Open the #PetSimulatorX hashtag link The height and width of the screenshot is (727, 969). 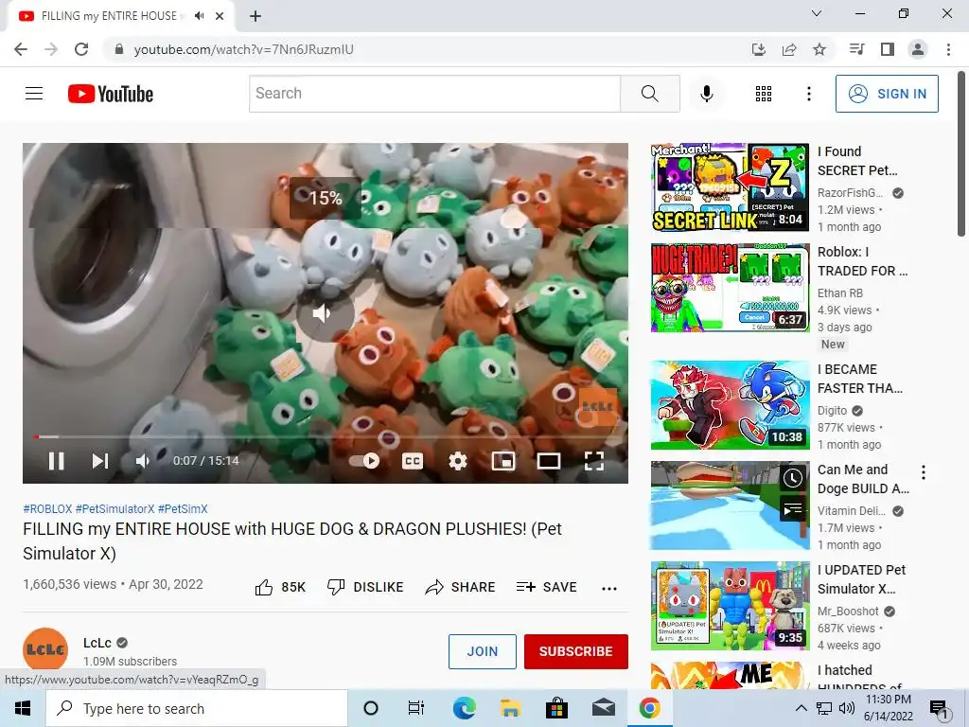(115, 508)
